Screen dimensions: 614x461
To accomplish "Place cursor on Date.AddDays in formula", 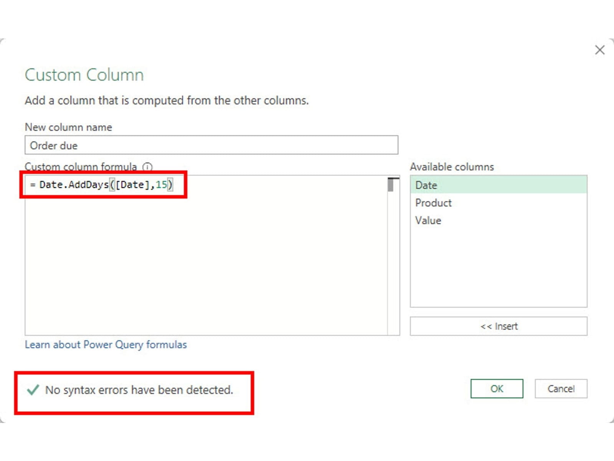I will pyautogui.click(x=74, y=185).
